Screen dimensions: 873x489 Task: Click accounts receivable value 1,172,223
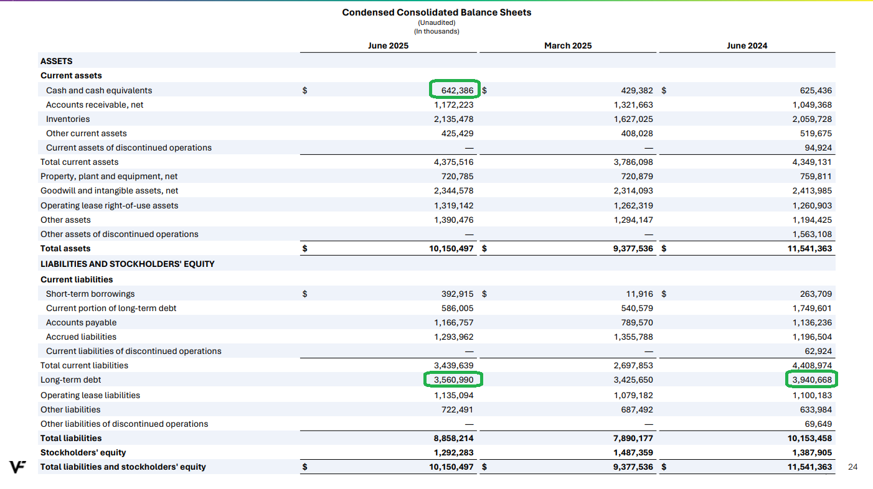point(454,105)
